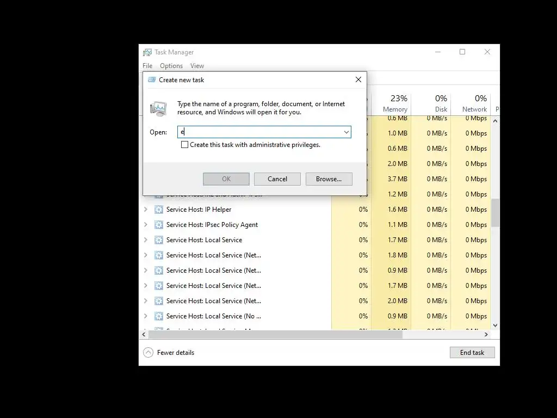Expand Service Host: IP Helper group
This screenshot has height=418, width=557.
coord(146,210)
